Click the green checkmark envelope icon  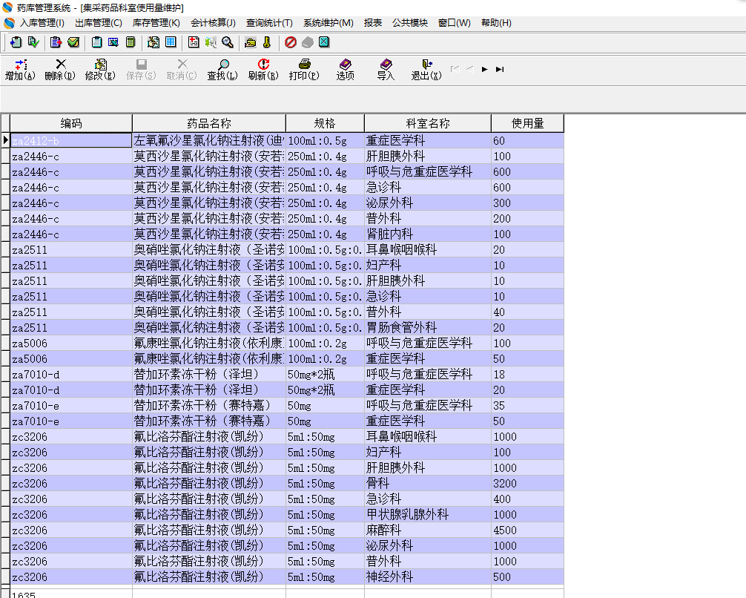coord(73,42)
